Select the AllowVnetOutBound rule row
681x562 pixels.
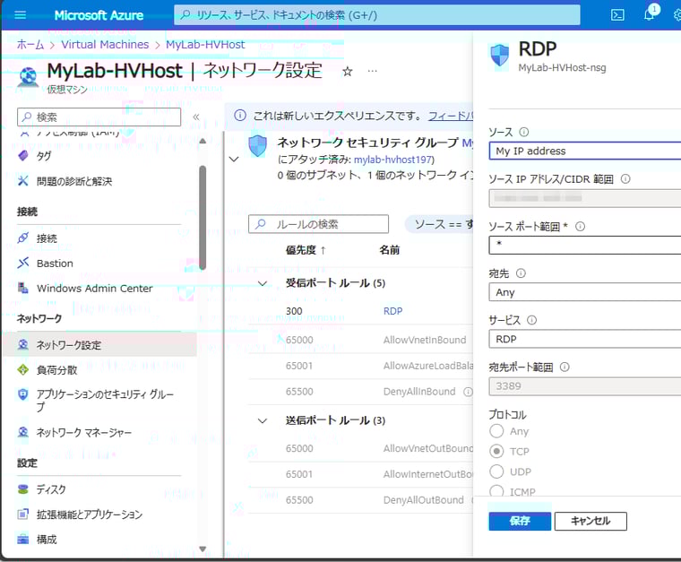pyautogui.click(x=361, y=449)
